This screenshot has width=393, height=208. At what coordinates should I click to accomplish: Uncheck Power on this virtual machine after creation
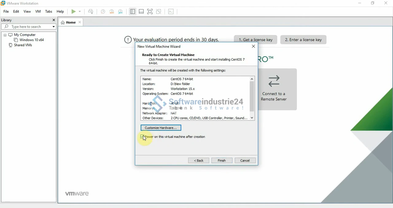point(142,137)
